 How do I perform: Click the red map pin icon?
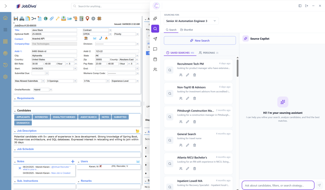pos(87,19)
